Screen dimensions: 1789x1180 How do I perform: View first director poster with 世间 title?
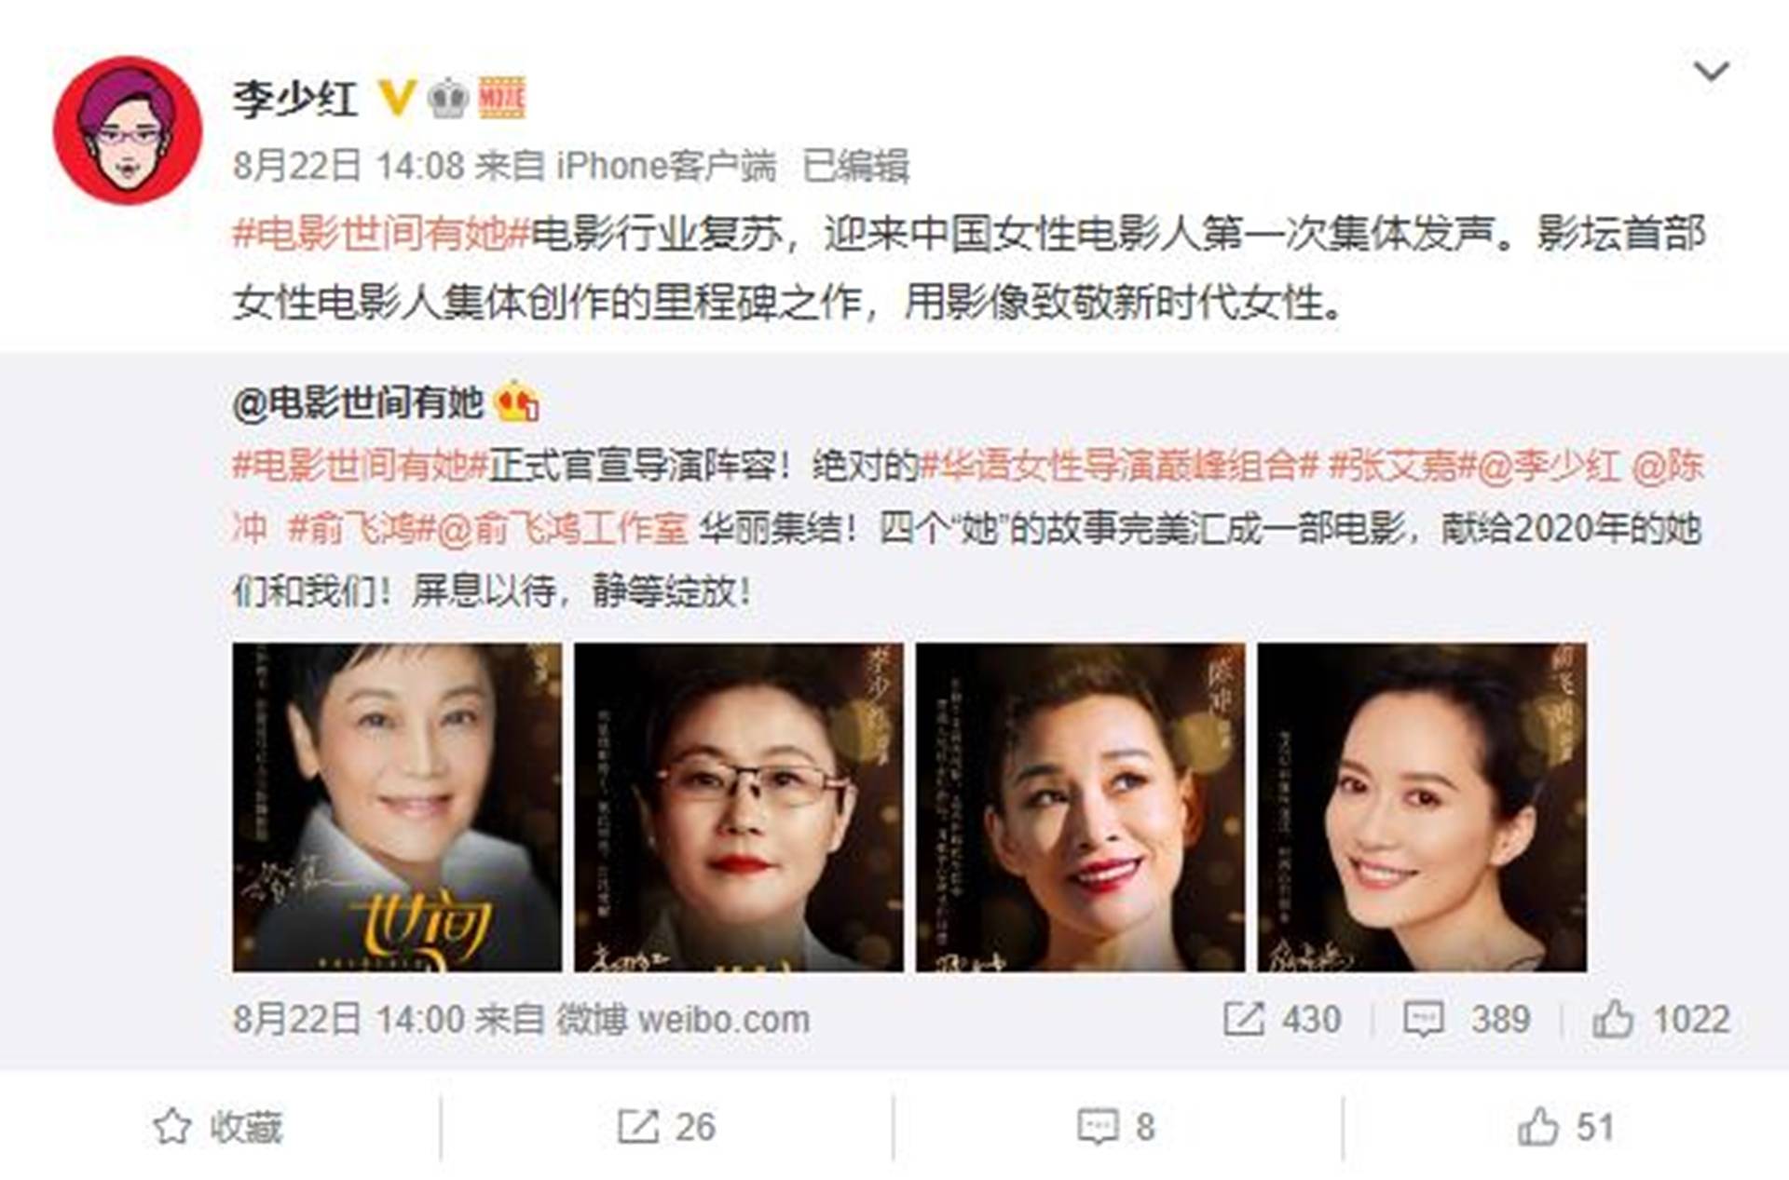pyautogui.click(x=397, y=807)
